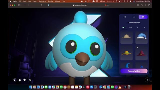This screenshot has width=160, height=90.
Task: Reload the page
Action: (108, 5)
